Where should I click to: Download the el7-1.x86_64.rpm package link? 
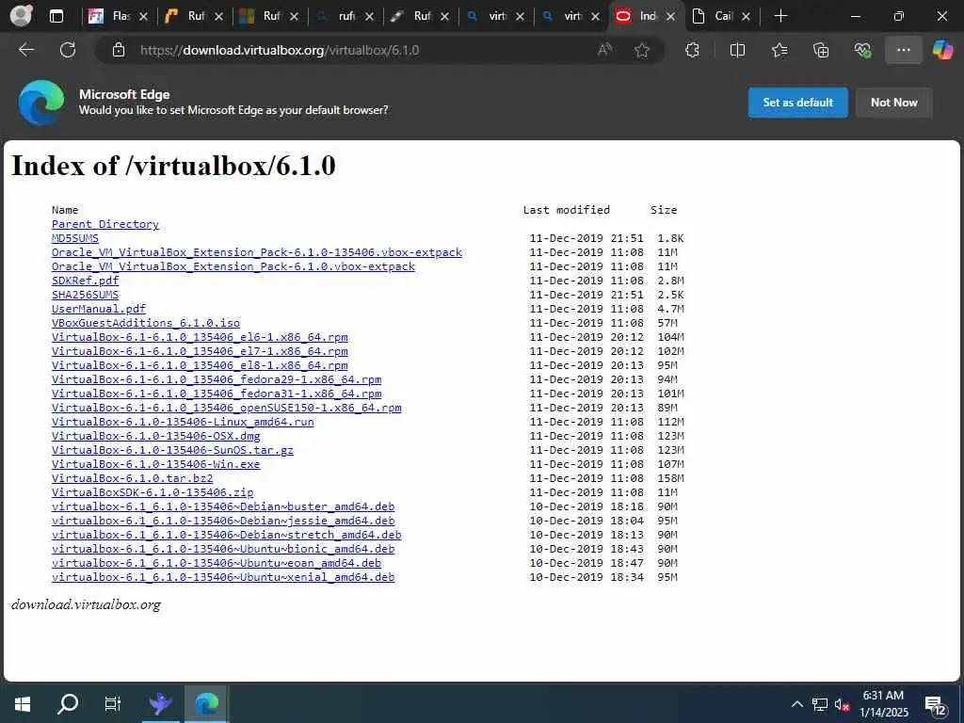[200, 351]
